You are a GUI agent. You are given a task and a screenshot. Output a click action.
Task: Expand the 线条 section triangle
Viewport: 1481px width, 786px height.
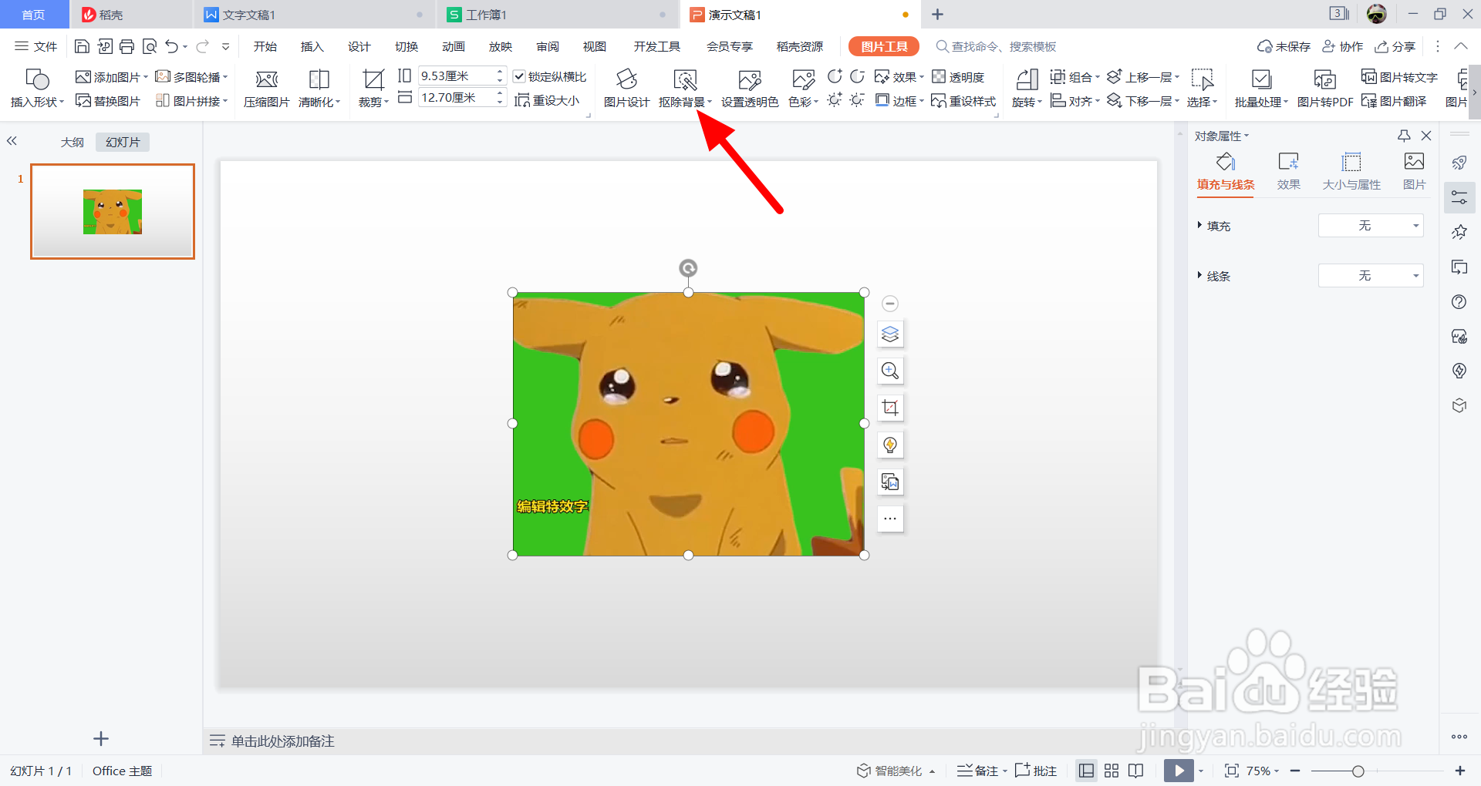click(1199, 275)
